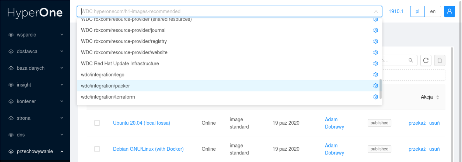Click usuń for Debian GNU/Linux image
This screenshot has height=162, width=462.
coord(434,149)
